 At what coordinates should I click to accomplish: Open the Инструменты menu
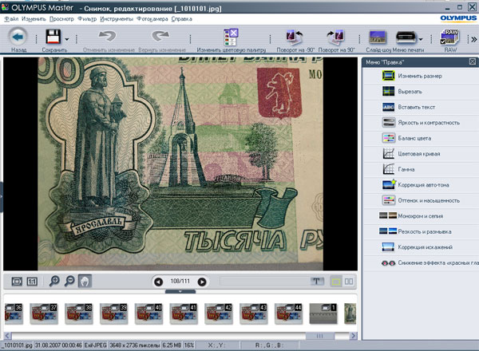click(x=117, y=19)
